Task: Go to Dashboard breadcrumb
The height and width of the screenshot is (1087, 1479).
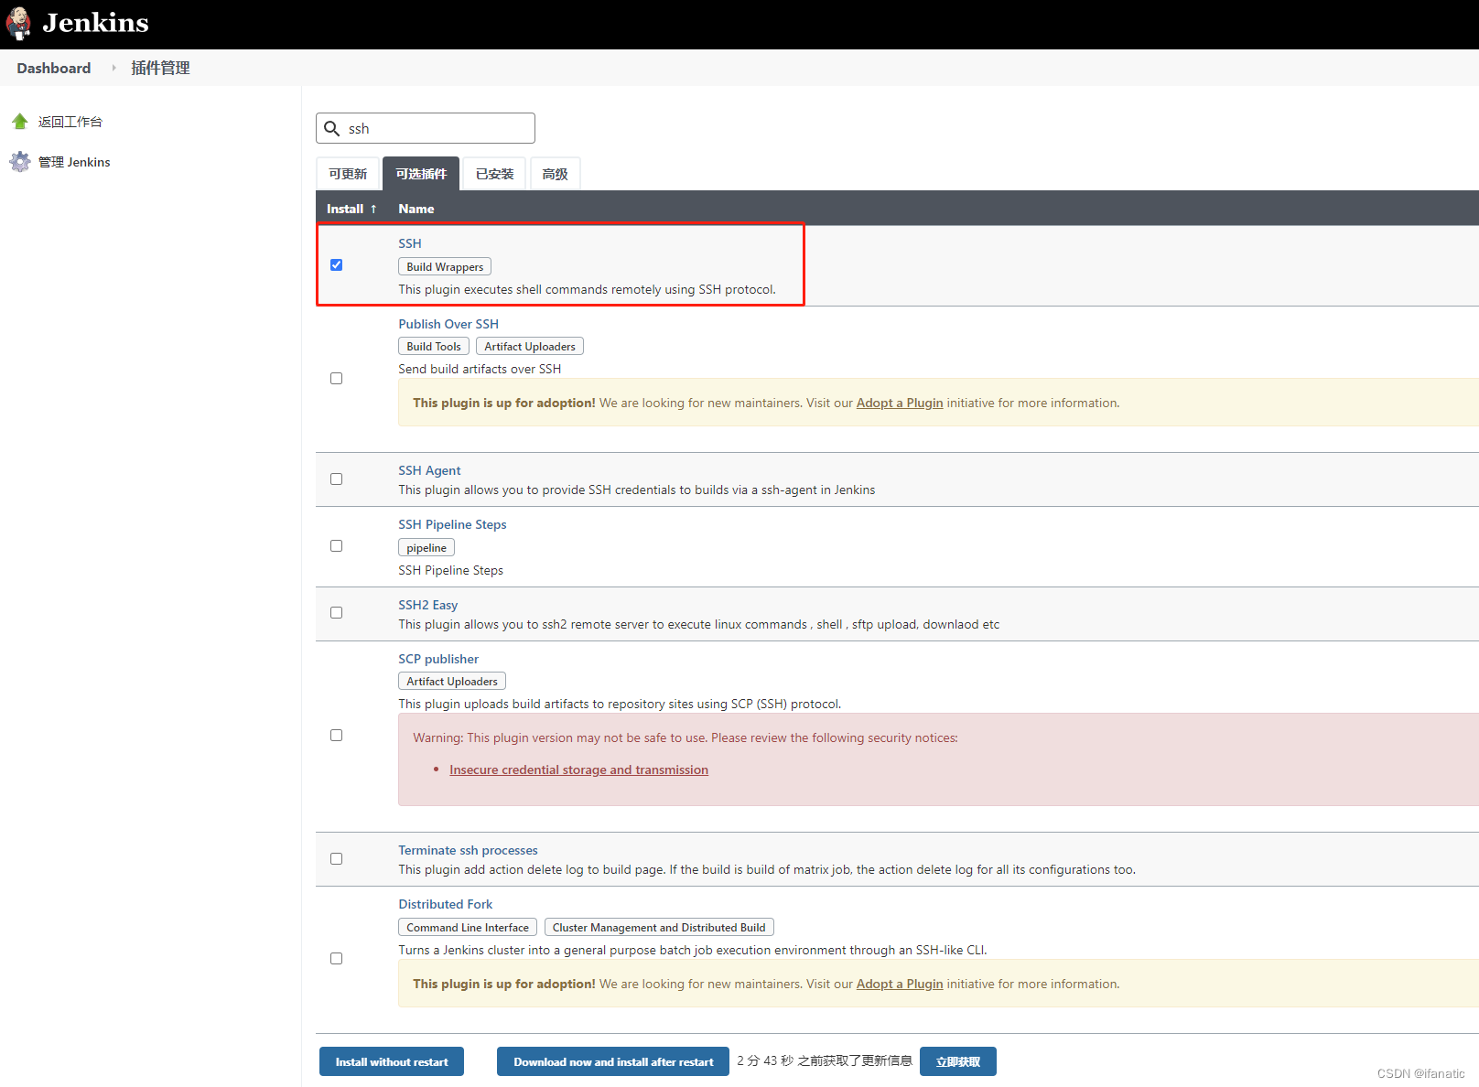Action: (x=54, y=68)
